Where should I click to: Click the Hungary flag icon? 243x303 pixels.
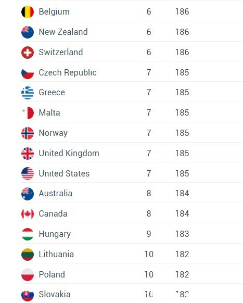click(x=28, y=234)
